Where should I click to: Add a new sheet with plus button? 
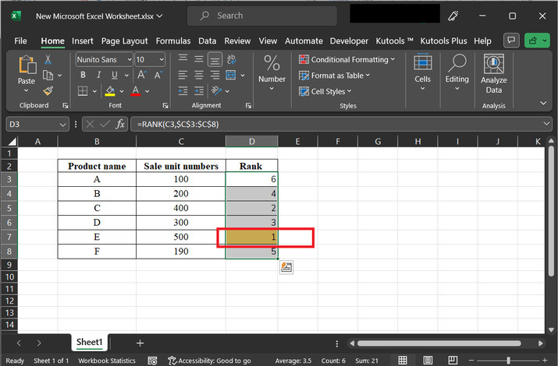point(140,343)
